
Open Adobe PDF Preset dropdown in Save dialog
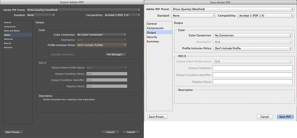coord(232,9)
